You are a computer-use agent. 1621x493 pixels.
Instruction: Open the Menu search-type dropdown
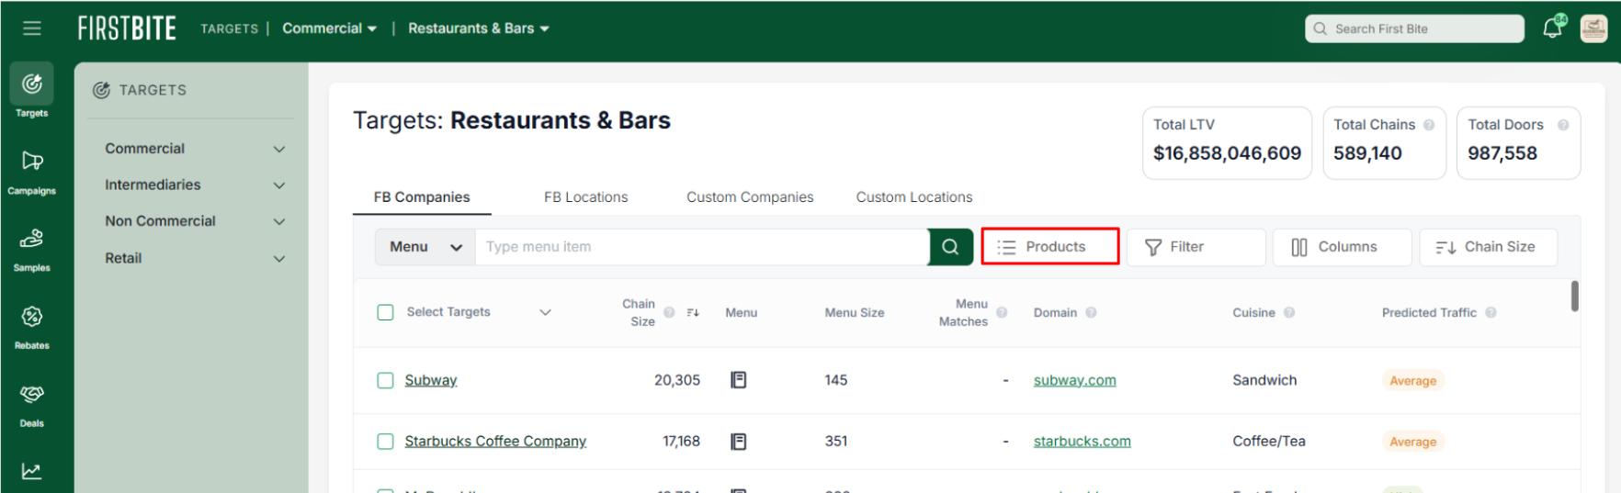(425, 247)
